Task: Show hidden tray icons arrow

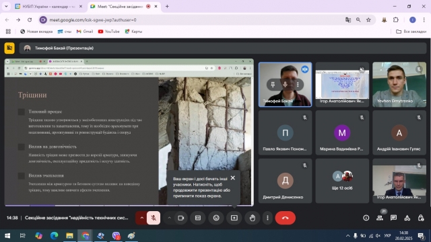Action: click(348, 236)
